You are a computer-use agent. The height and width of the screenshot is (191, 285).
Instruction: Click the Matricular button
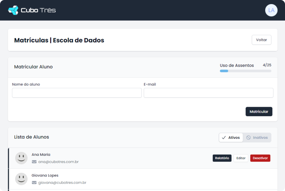[259, 112]
